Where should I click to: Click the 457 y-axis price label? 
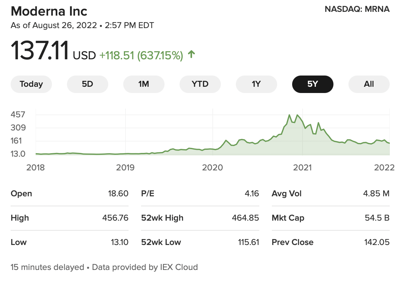pos(18,115)
